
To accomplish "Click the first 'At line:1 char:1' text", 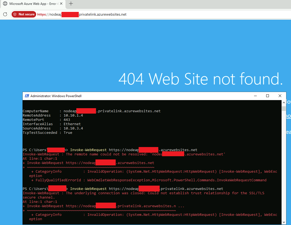I will click(x=40, y=159).
